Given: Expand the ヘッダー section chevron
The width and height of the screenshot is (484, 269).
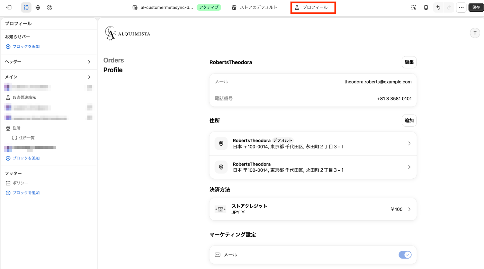Looking at the screenshot, I should (89, 62).
